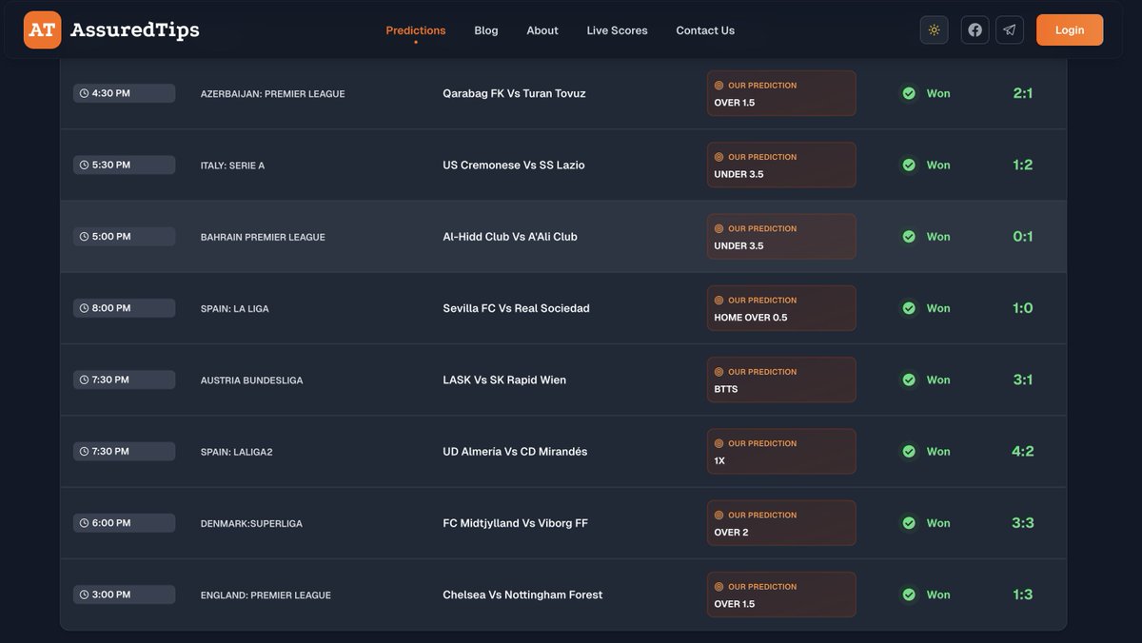Click the Denmark:Superliga label
This screenshot has width=1142, height=643.
tap(251, 523)
